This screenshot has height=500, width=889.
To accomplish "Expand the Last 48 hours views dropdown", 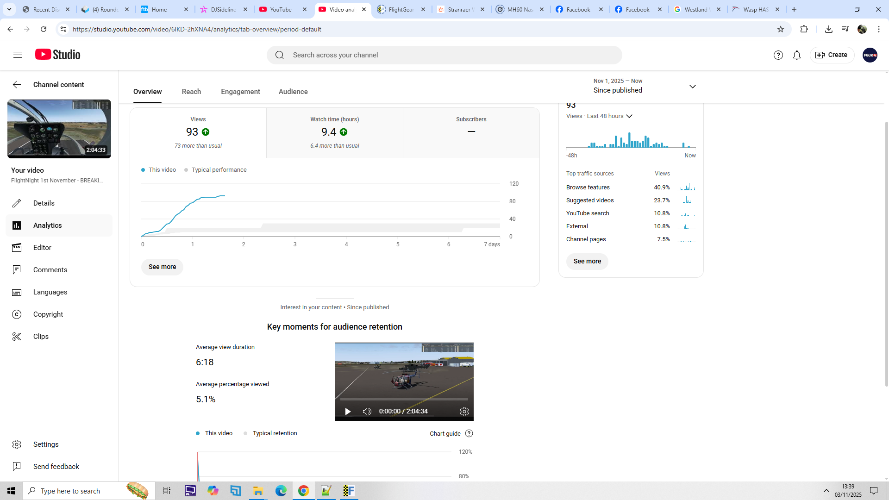I will [x=629, y=116].
